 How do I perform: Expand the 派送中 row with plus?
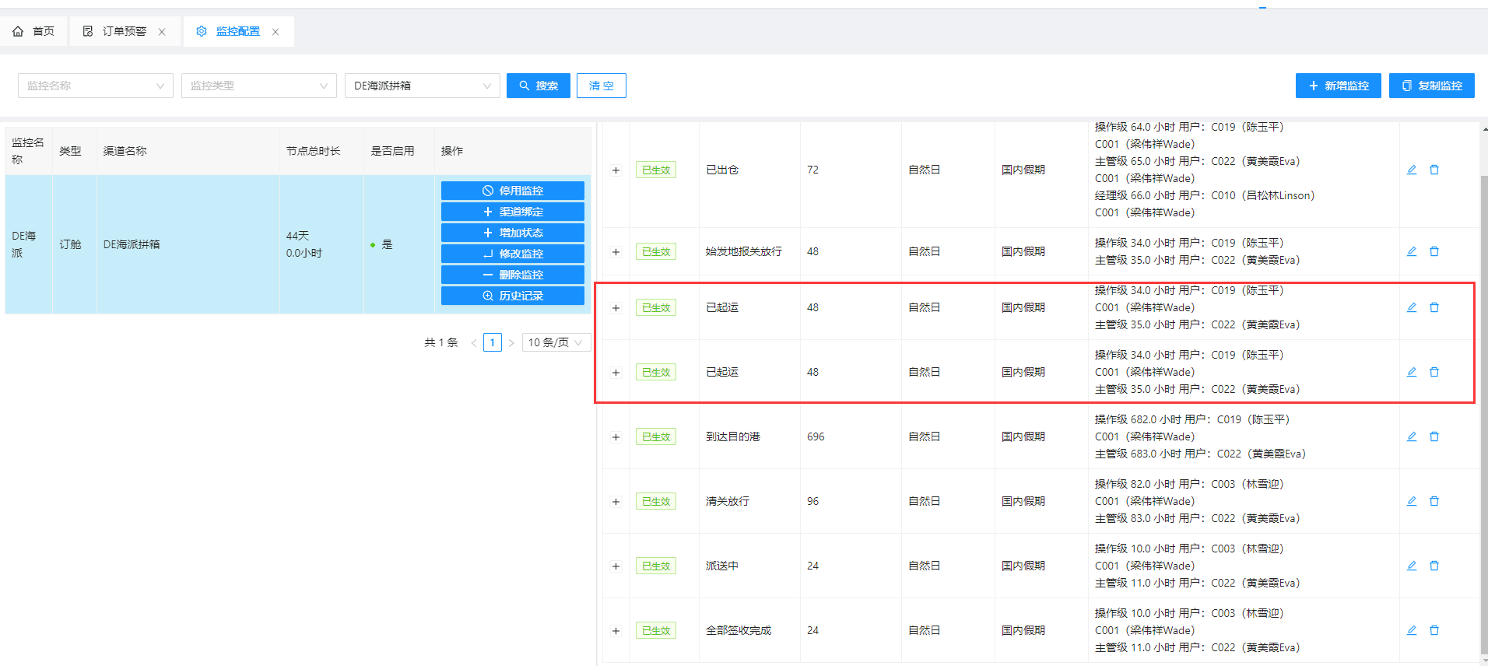coord(616,566)
